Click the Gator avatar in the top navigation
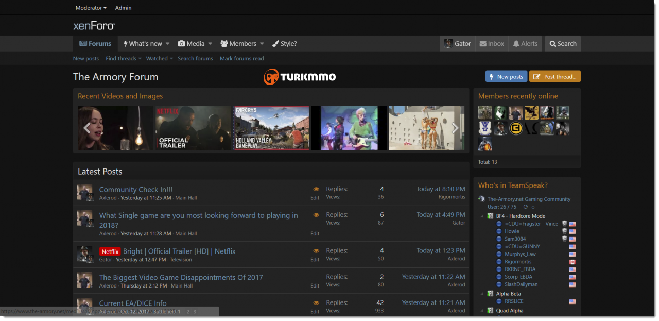Viewport: 659px width, 321px height. click(x=448, y=44)
